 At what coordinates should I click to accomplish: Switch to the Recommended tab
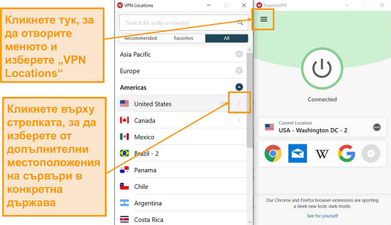[x=141, y=38]
